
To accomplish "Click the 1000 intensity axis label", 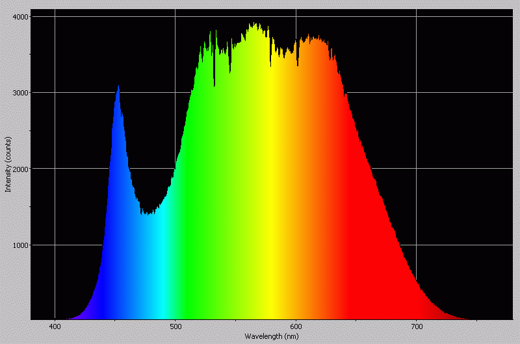I will 21,245.
